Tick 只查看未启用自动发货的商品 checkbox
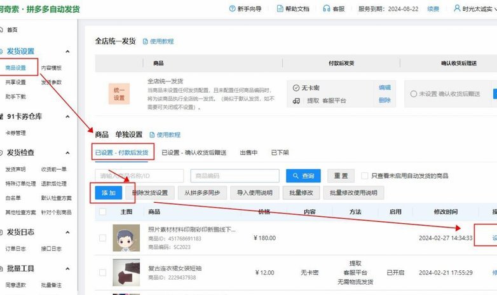 pos(365,175)
